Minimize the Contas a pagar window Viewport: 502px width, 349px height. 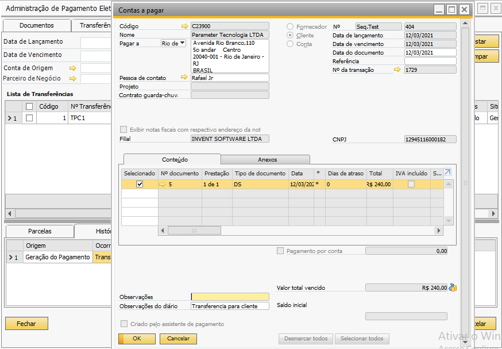click(x=439, y=10)
